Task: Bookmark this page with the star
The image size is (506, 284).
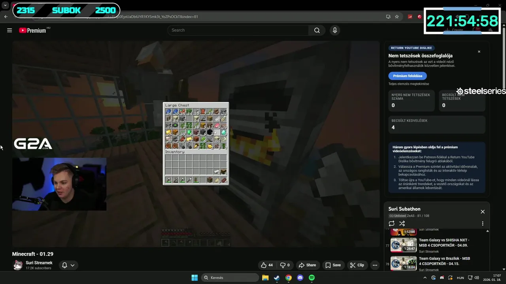Action: 397,17
